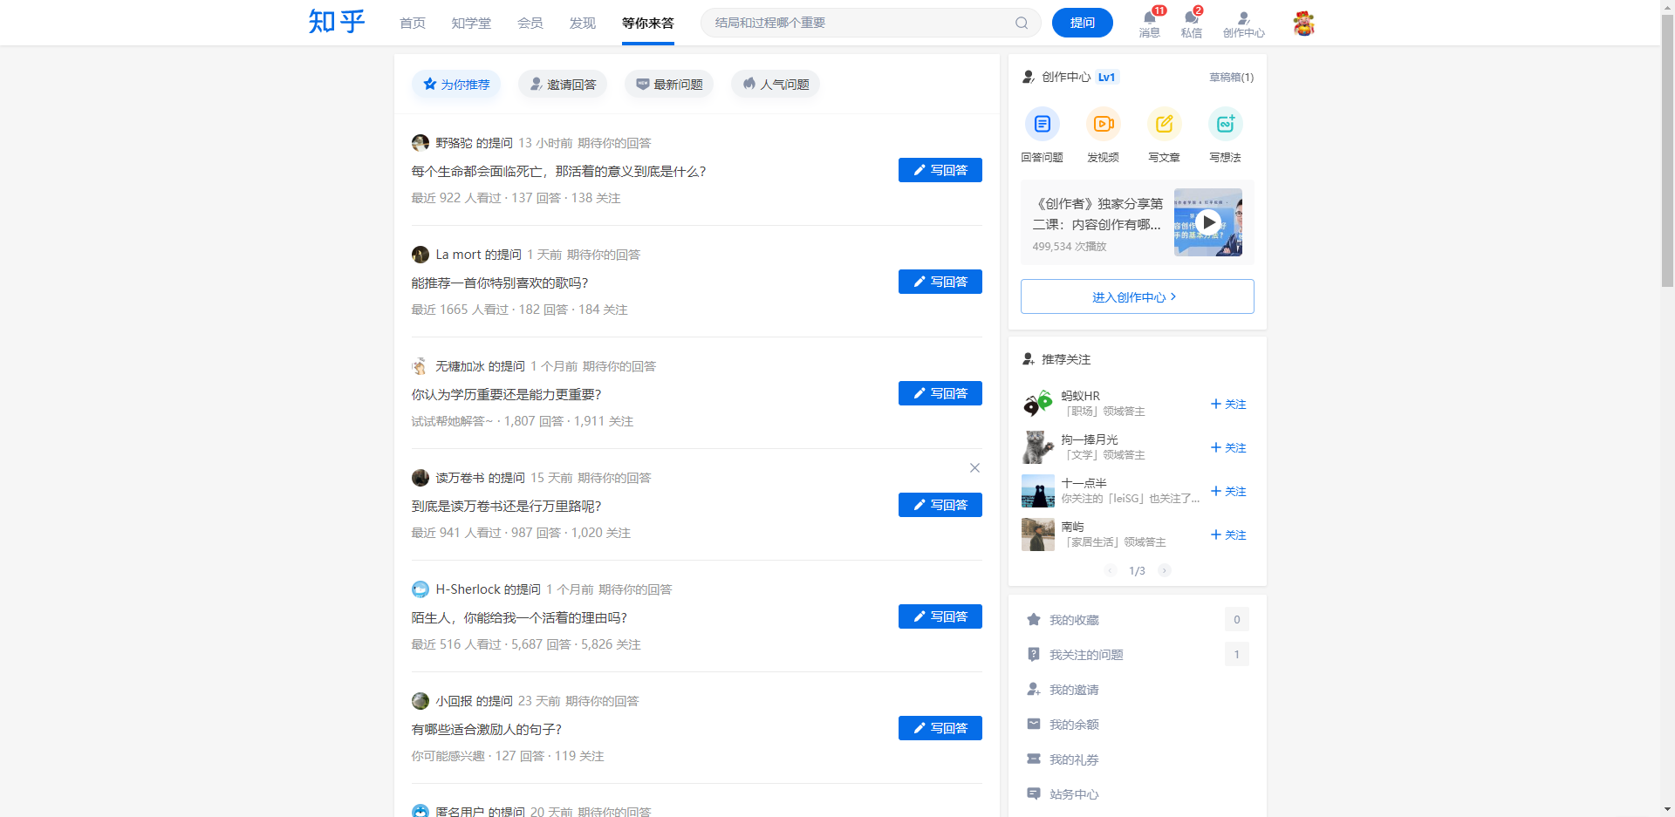
Task: Click the 知乎 logo
Action: 336,22
